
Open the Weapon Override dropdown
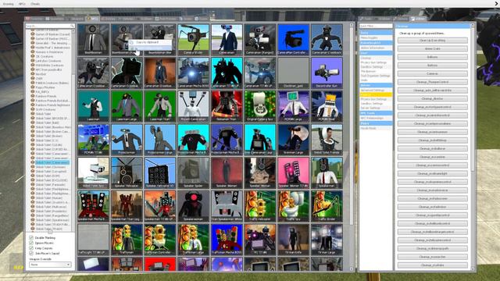pyautogui.click(x=50, y=265)
